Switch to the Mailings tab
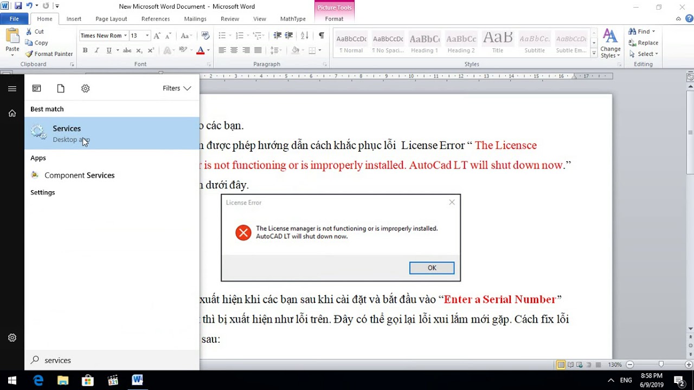The height and width of the screenshot is (390, 694). [195, 19]
